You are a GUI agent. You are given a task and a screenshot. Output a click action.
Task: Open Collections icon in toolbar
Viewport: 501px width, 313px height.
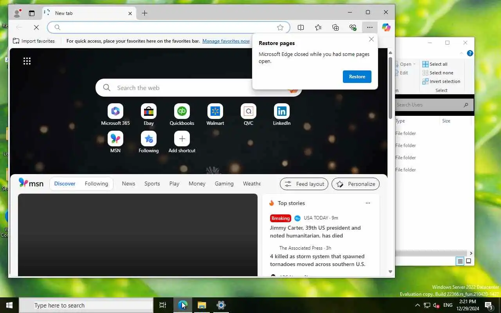tap(335, 27)
